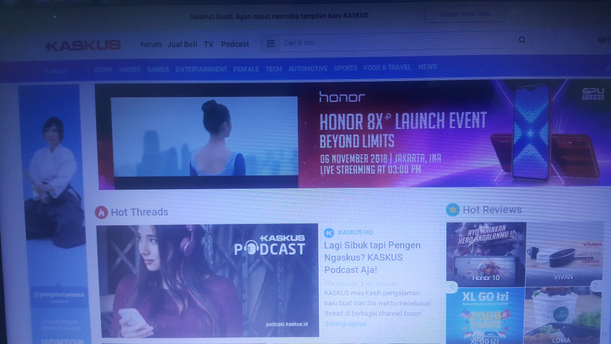Open the Honor 8X Launch Event banner
This screenshot has height=344, width=611.
click(x=353, y=134)
